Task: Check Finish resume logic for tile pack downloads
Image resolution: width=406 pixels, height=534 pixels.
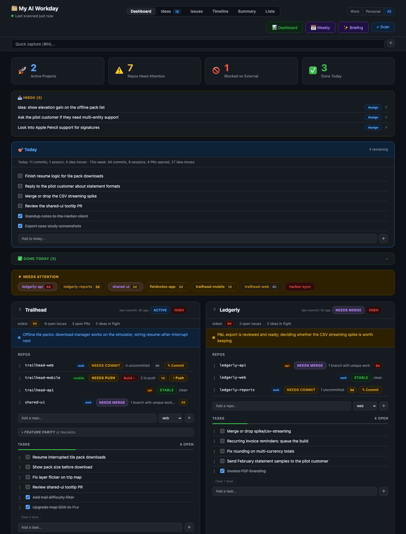Action: (20, 176)
